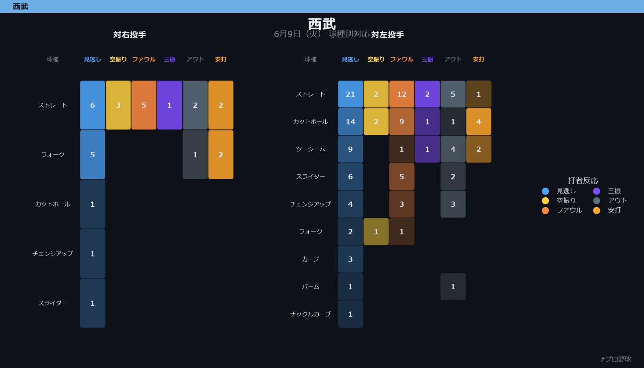Image resolution: width=644 pixels, height=368 pixels.
Task: Select the 空振り column header in 対左投手
Action: tap(376, 59)
